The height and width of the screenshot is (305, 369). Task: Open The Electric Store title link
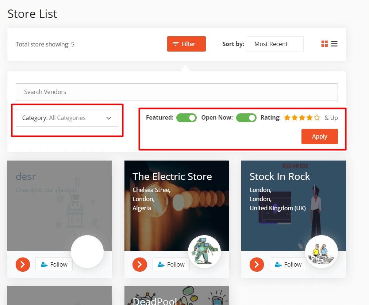coord(172,176)
